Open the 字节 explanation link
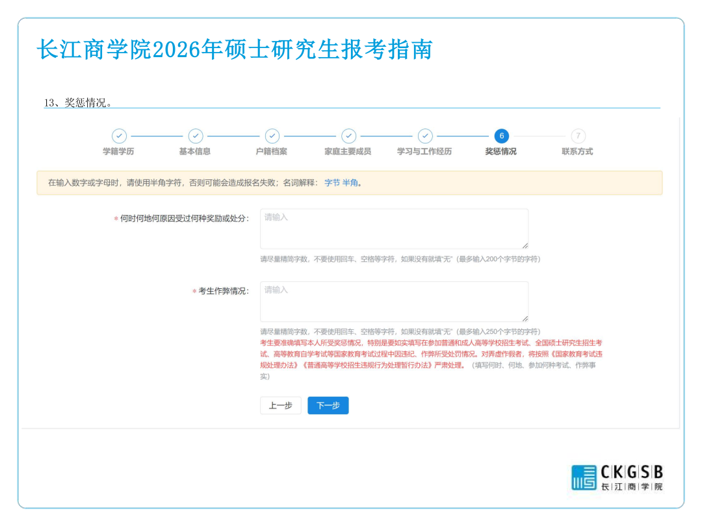Viewport: 702px width, 526px height. pyautogui.click(x=331, y=183)
